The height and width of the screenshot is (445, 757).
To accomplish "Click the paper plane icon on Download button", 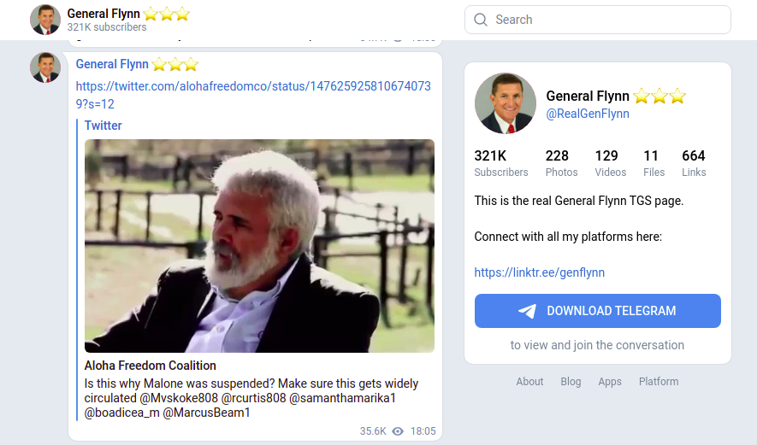I will [527, 311].
